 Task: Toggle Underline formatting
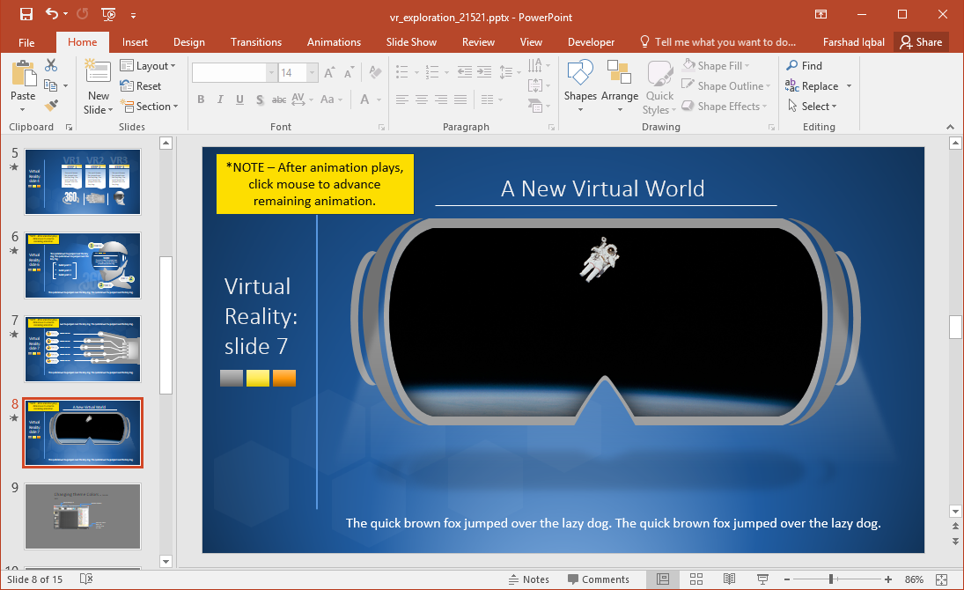point(239,100)
